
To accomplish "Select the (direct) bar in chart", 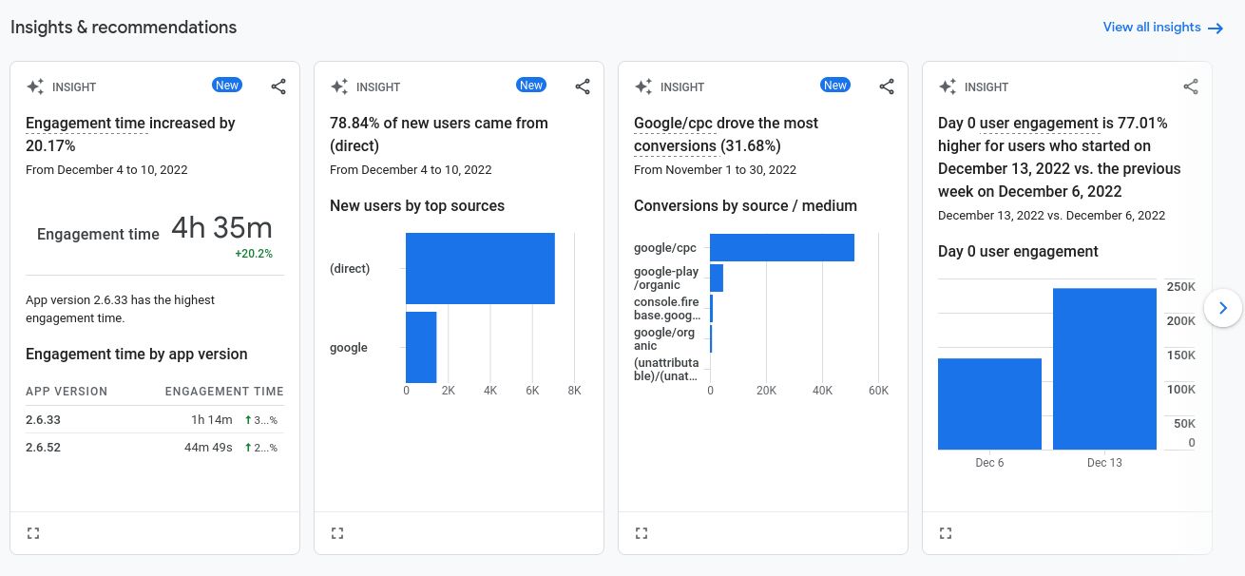I will coord(480,268).
